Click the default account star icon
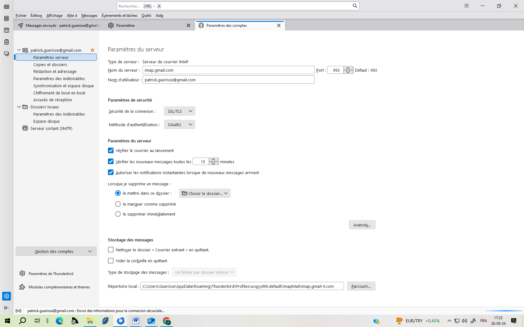Image resolution: width=524 pixels, height=327 pixels. [x=92, y=50]
